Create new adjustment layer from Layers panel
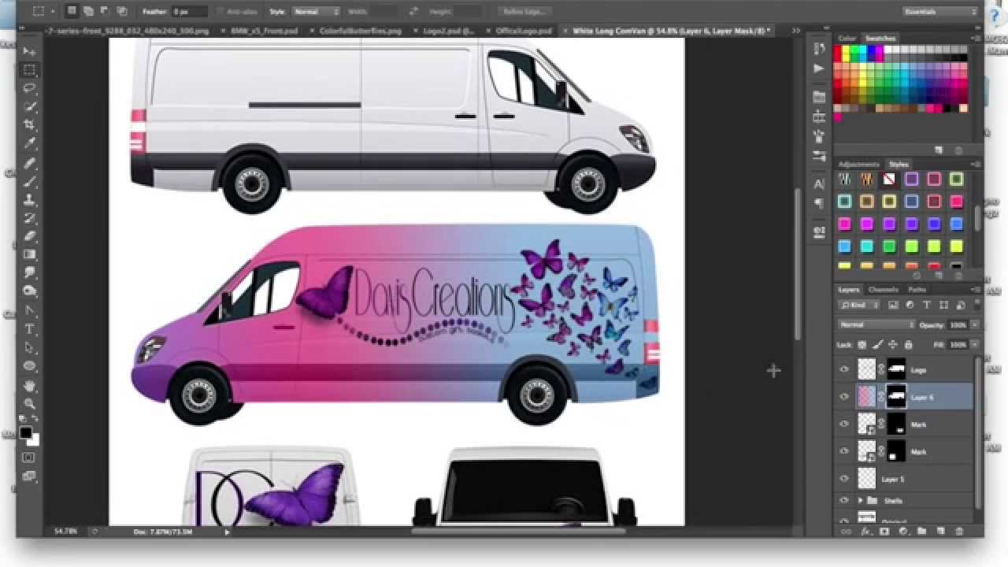 pyautogui.click(x=902, y=532)
